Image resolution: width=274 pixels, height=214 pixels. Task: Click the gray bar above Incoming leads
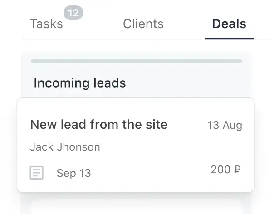coord(136,61)
